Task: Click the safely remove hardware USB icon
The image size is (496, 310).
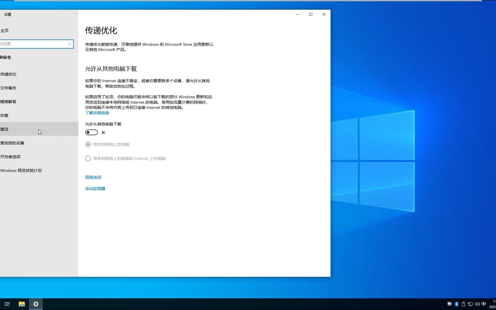Action: (463, 304)
